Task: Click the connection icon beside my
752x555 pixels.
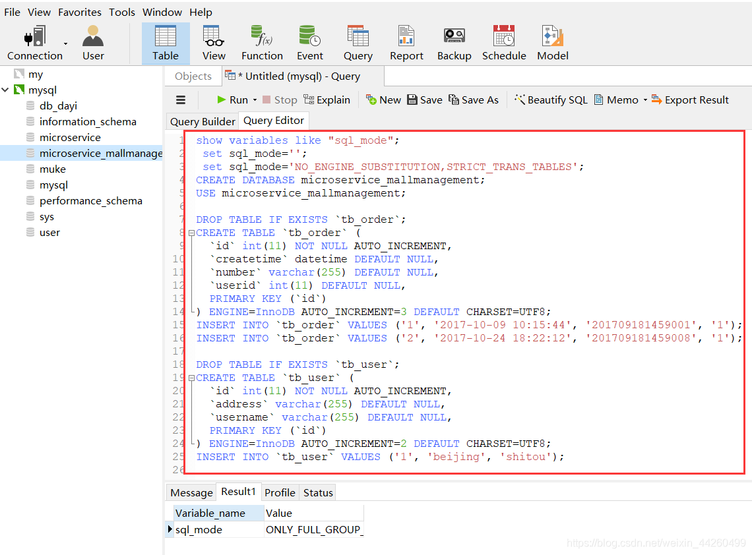Action: [19, 74]
